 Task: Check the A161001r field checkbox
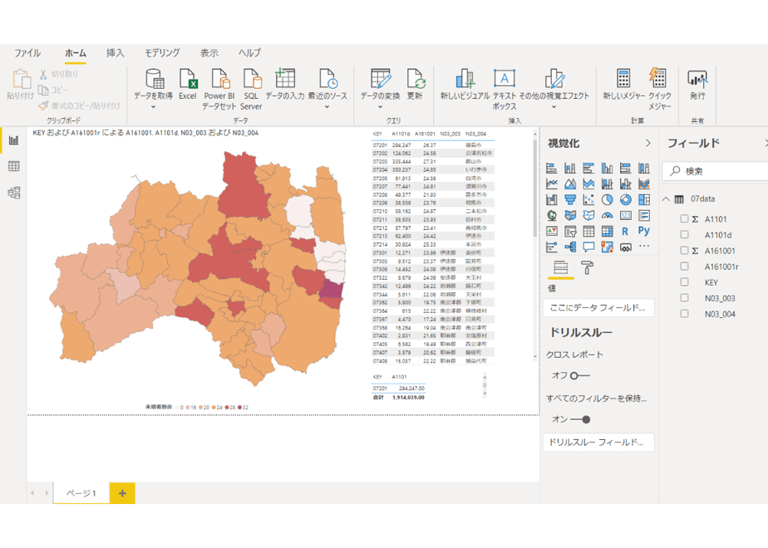coord(684,267)
